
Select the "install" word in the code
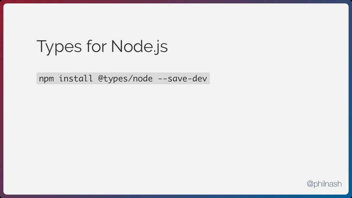[x=76, y=79]
